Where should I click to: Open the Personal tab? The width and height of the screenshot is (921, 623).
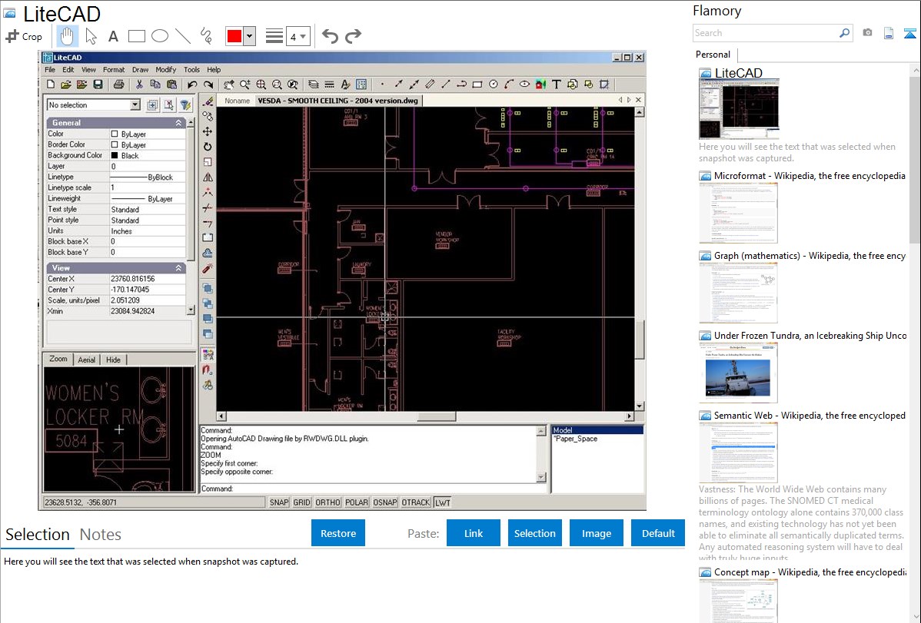point(713,55)
